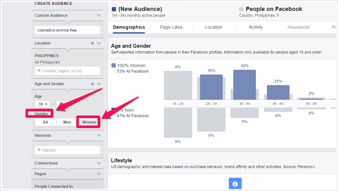Click the blue legend square beside 100% Women
This screenshot has width=338, height=191.
tap(113, 65)
